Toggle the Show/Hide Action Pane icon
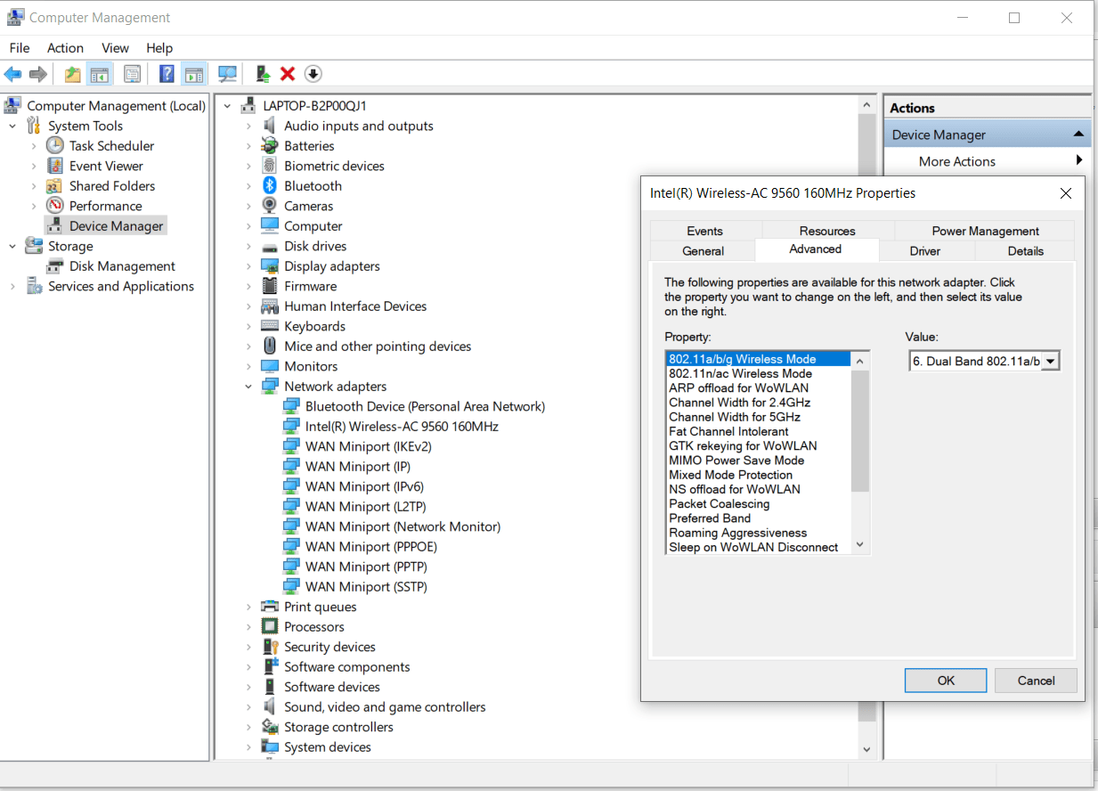Image resolution: width=1098 pixels, height=791 pixels. (x=193, y=74)
